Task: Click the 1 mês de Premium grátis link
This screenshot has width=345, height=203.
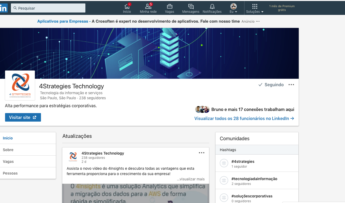Action: [282, 8]
